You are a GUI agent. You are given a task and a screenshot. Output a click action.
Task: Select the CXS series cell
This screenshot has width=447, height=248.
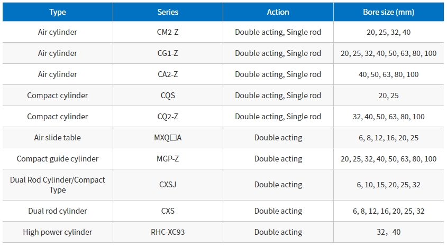[168, 211]
